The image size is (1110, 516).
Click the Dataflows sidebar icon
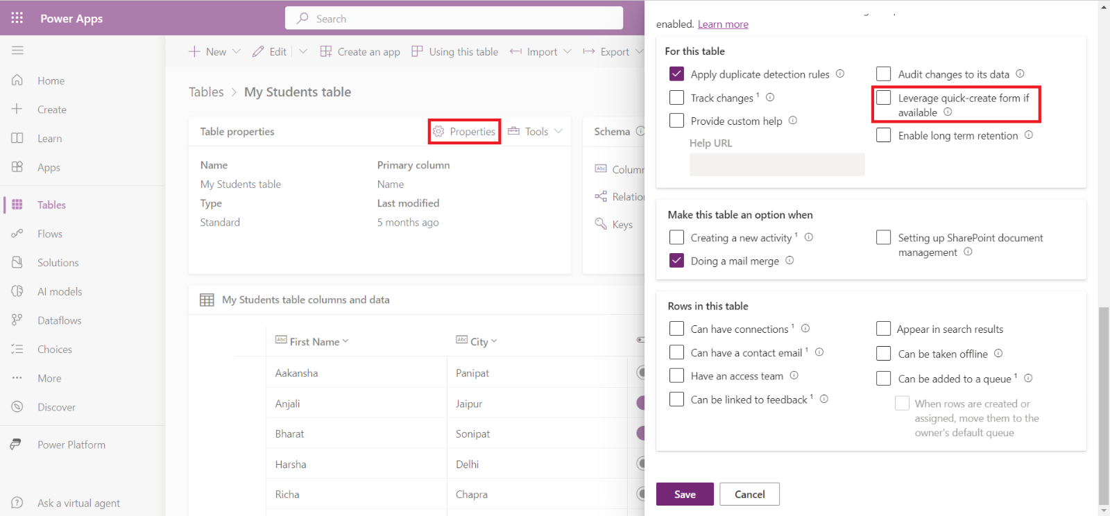pyautogui.click(x=17, y=320)
